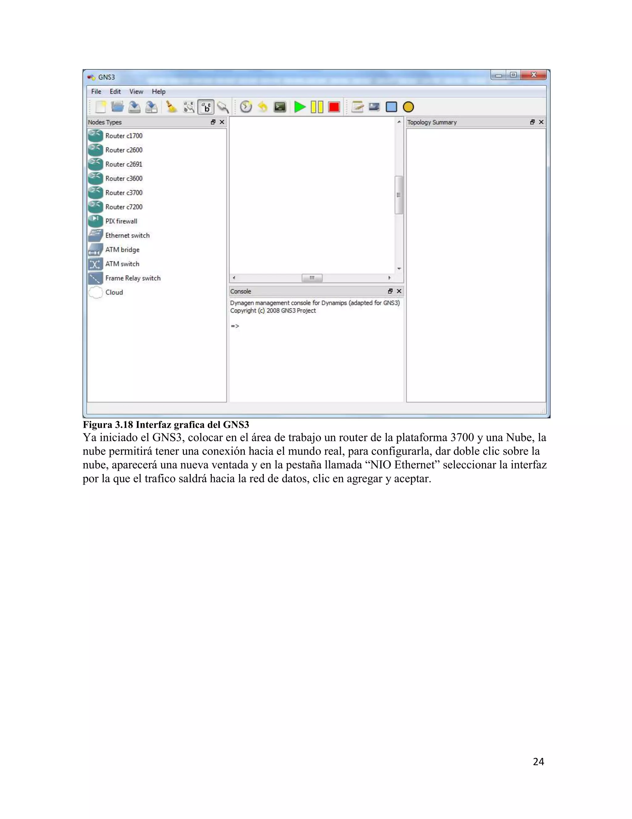Select PIX firewall node icon
This screenshot has width=632, height=819.
(95, 221)
